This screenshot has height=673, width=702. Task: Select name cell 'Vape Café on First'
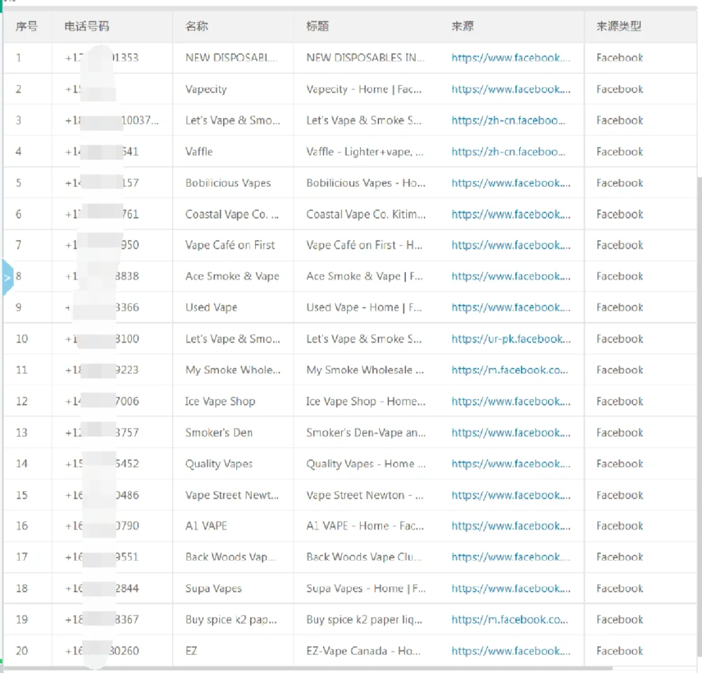230,246
